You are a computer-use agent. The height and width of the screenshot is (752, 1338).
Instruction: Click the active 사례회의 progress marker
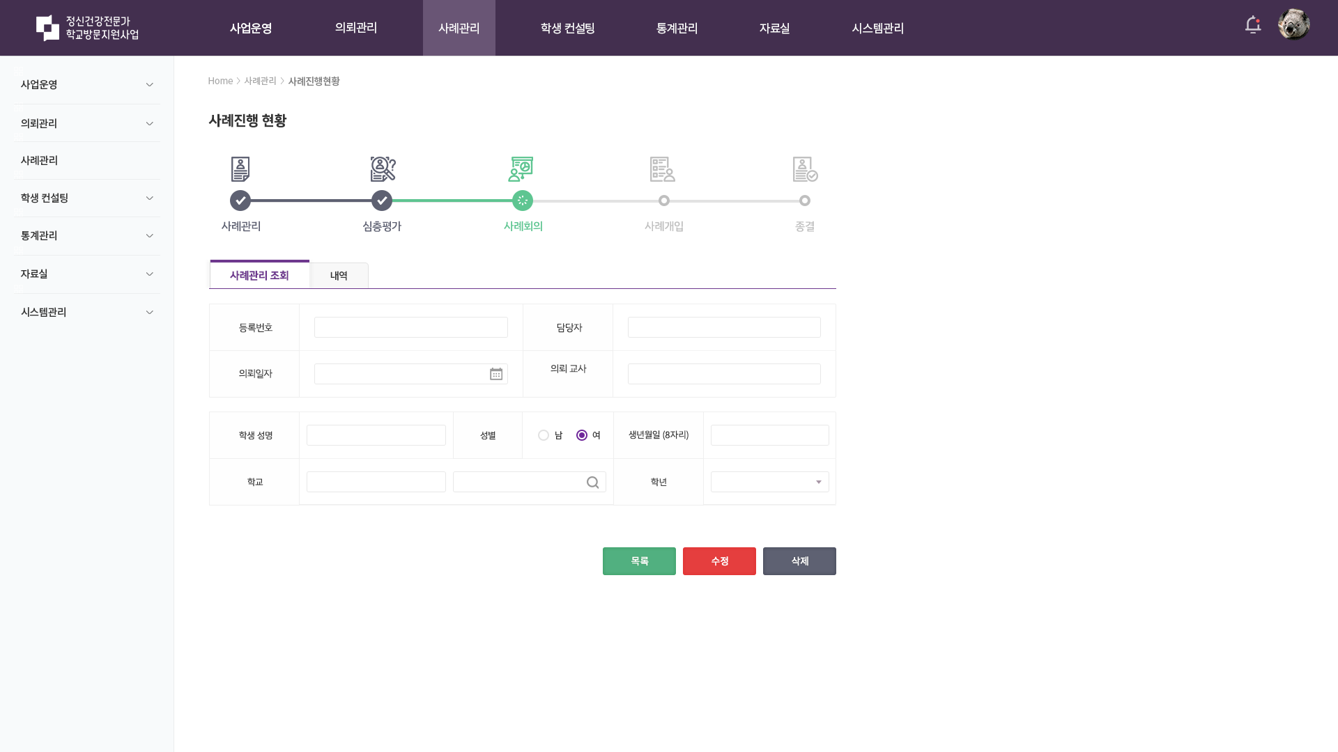coord(523,201)
